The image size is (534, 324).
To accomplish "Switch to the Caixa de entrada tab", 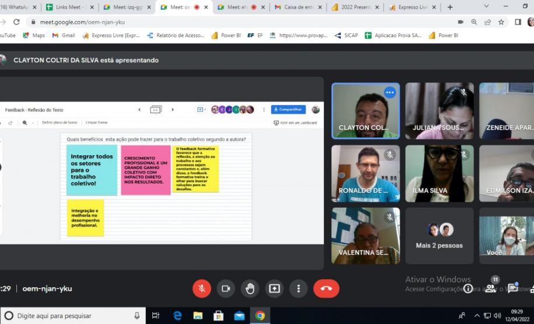I will pos(298,8).
